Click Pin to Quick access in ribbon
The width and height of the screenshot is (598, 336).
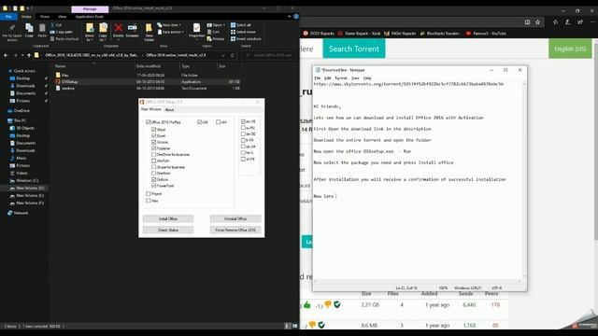tap(12, 33)
